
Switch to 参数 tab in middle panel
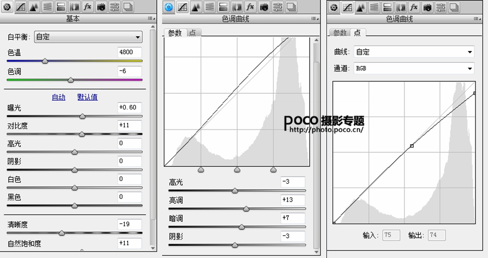[x=175, y=33]
